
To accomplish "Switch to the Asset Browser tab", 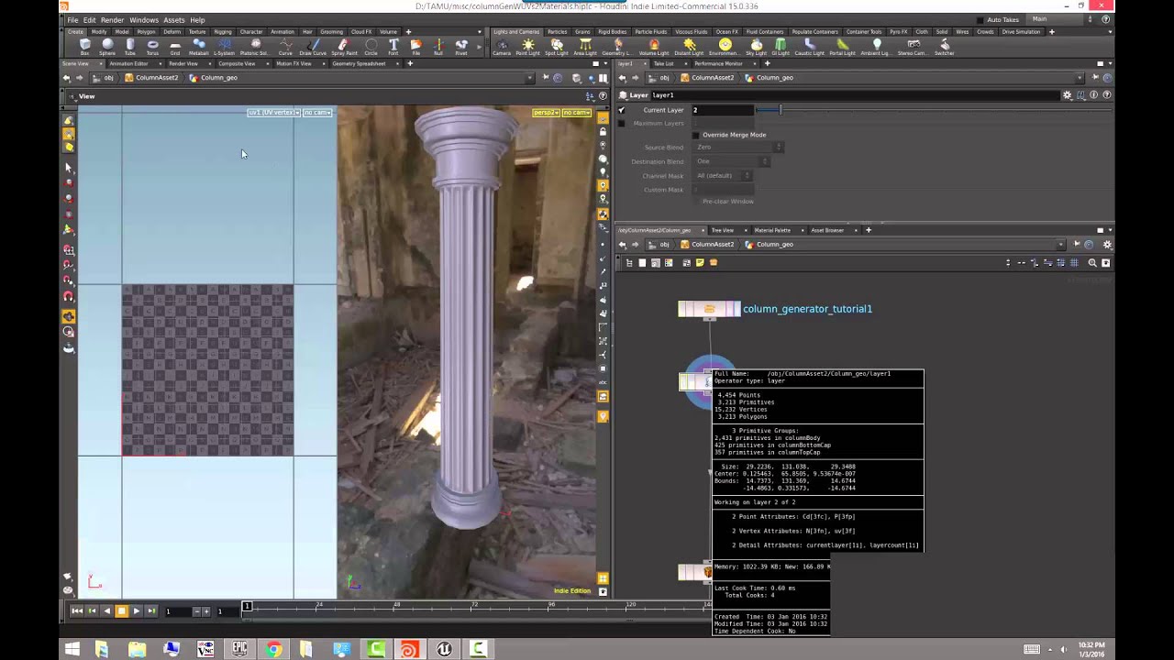I will (826, 230).
